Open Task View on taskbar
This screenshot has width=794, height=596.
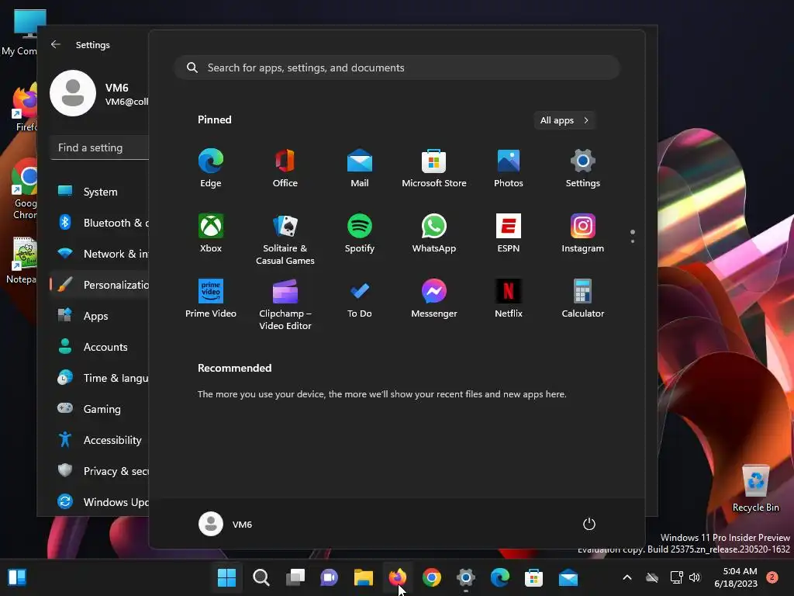295,577
